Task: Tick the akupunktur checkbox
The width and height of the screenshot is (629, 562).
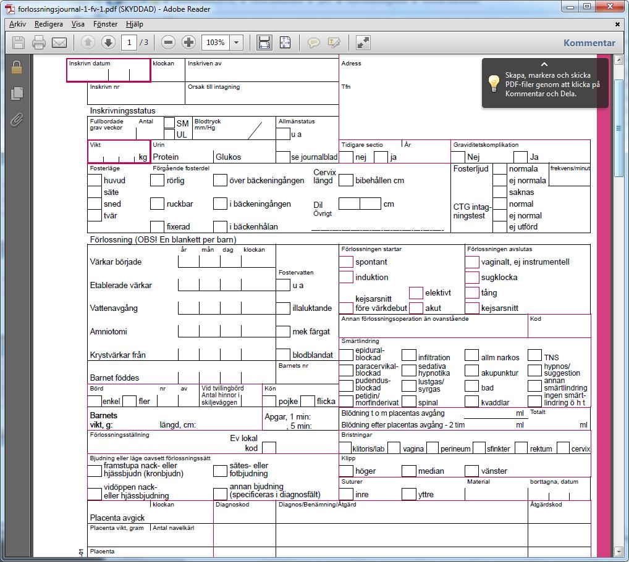Action: click(x=472, y=371)
